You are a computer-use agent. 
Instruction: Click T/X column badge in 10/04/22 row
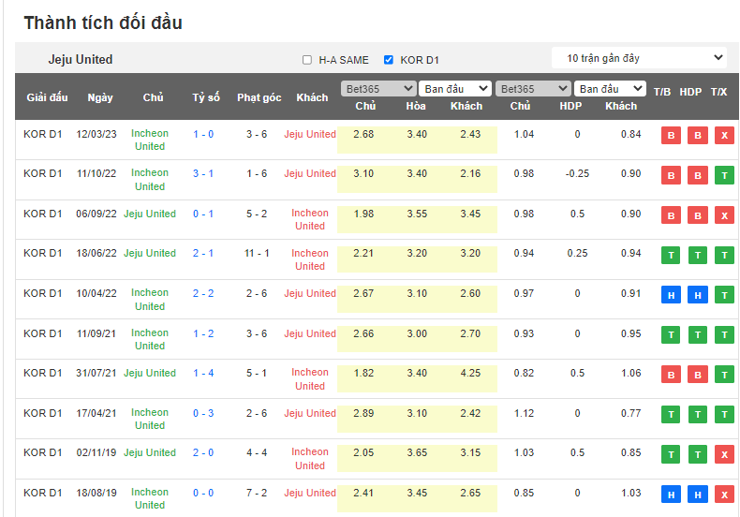[x=723, y=295]
